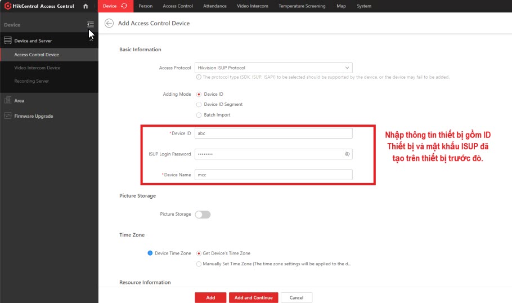Switch to the Video Intercom tab
Image resolution: width=512 pixels, height=303 pixels.
[252, 6]
